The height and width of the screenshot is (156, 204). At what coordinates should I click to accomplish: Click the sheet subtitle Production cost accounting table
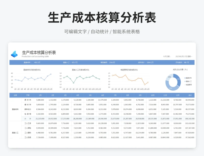click(x=35, y=56)
